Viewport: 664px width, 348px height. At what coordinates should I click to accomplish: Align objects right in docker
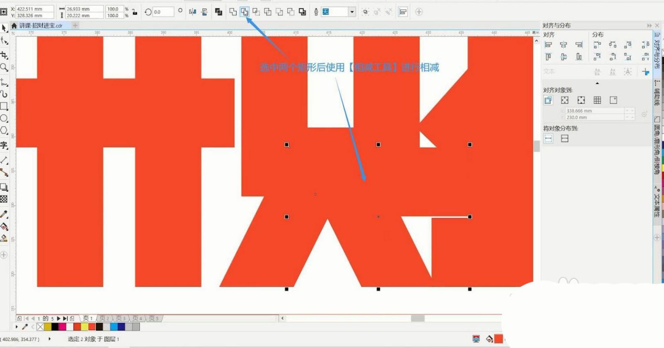point(579,44)
